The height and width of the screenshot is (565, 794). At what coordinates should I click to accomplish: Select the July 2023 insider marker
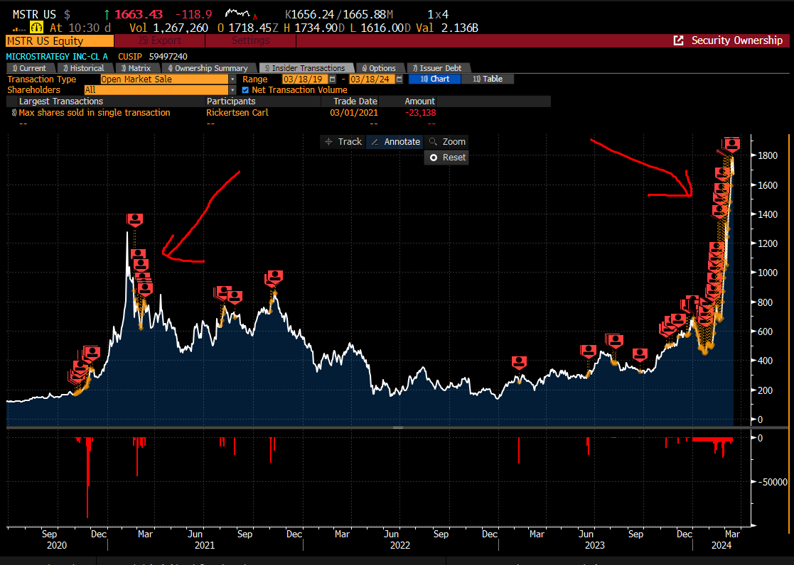[x=616, y=341]
